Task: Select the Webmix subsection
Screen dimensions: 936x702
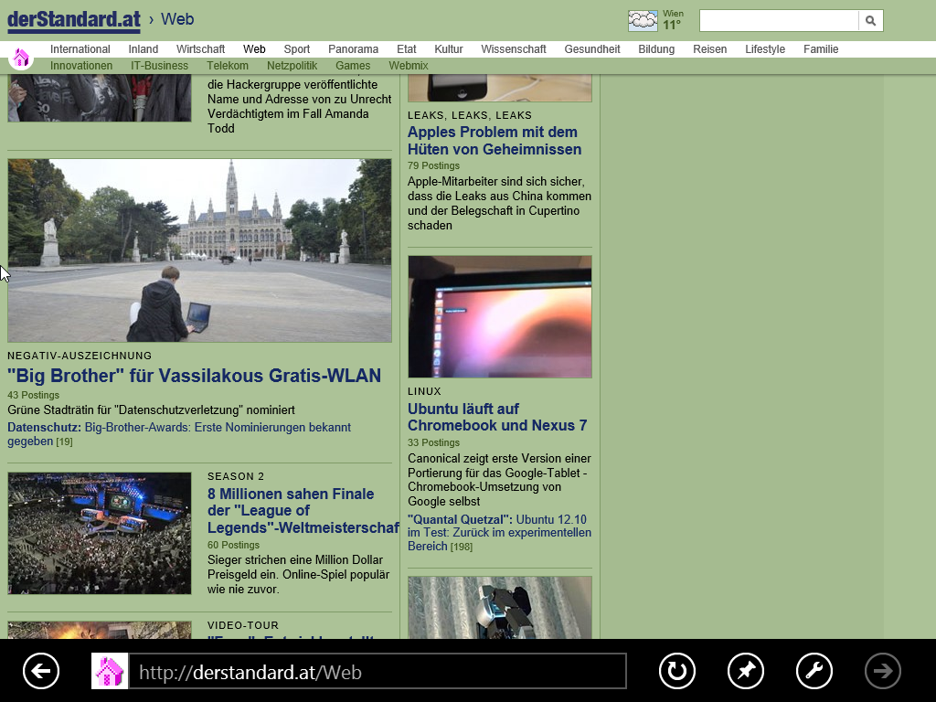Action: point(409,66)
